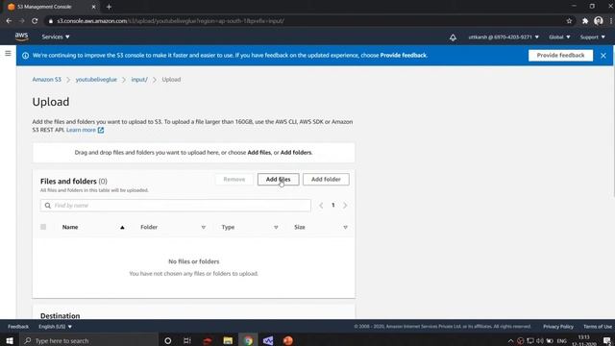Expand the utkarsh account dropdown
Image resolution: width=615 pixels, height=346 pixels.
tap(504, 37)
